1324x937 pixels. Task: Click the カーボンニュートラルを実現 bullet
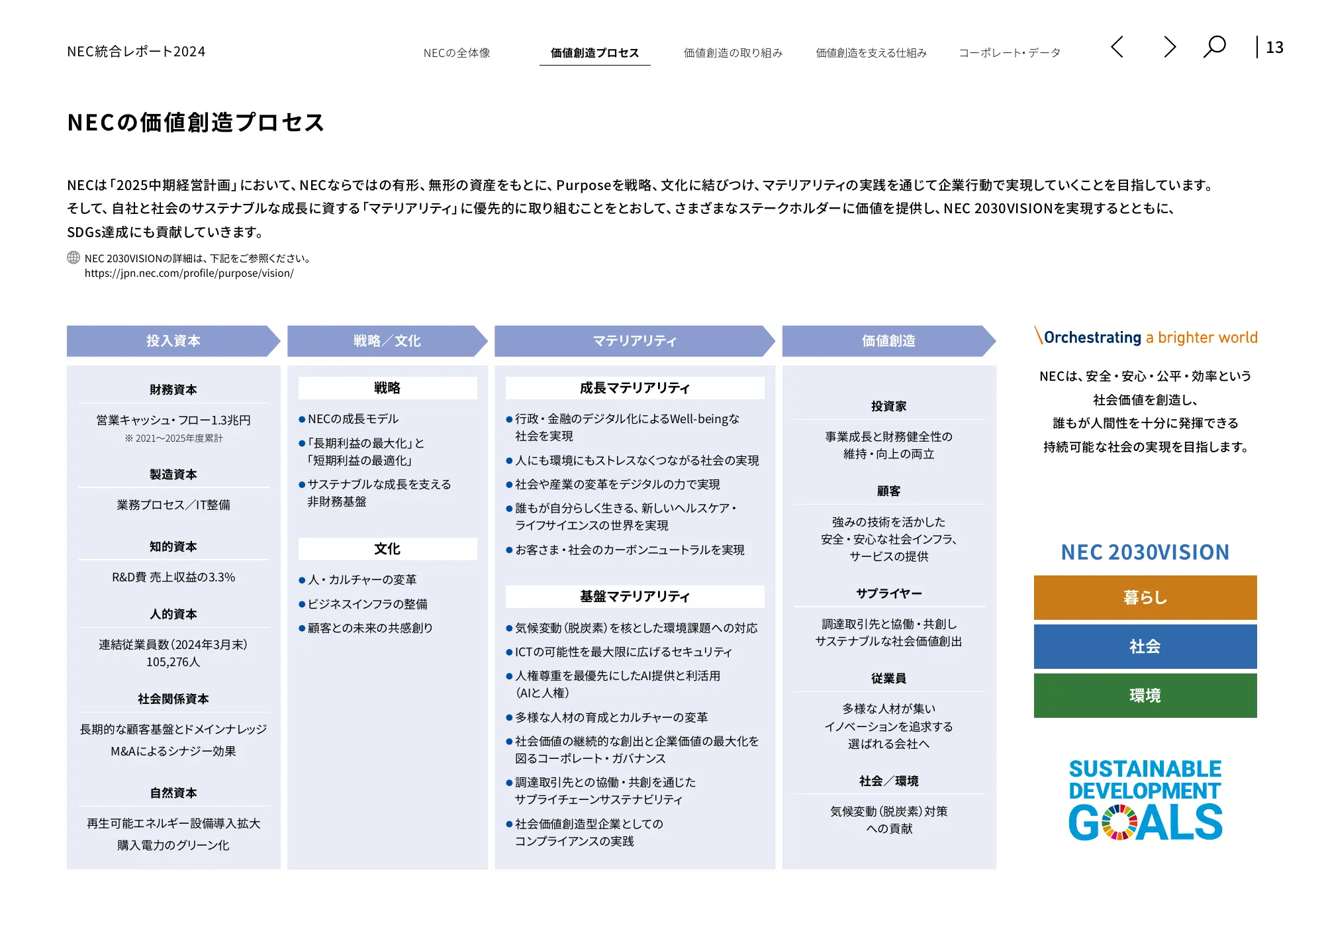click(x=626, y=550)
